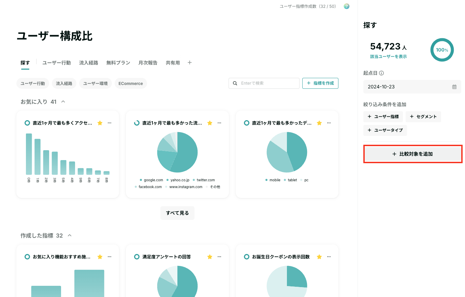465x297 pixels.
Task: Open more menu on お誕生日クーポンの表示回数 card
Action: point(329,257)
